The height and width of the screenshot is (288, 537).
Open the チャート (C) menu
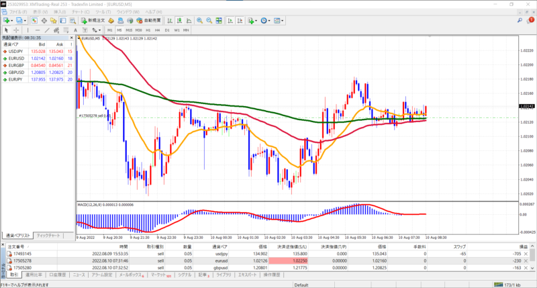[x=81, y=11]
